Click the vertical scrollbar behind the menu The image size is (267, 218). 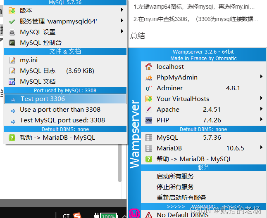point(120,163)
